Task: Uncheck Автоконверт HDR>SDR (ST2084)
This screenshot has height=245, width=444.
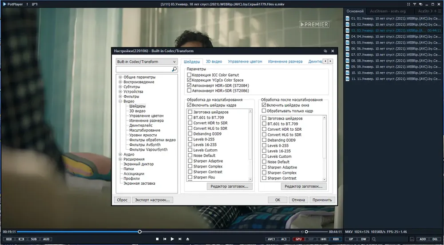Action: tap(189, 86)
